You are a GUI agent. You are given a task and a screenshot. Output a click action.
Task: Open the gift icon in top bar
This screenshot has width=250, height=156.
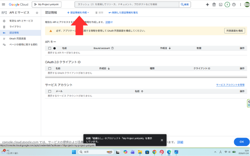214,4
